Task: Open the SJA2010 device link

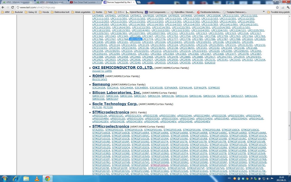Action: [x=210, y=63]
